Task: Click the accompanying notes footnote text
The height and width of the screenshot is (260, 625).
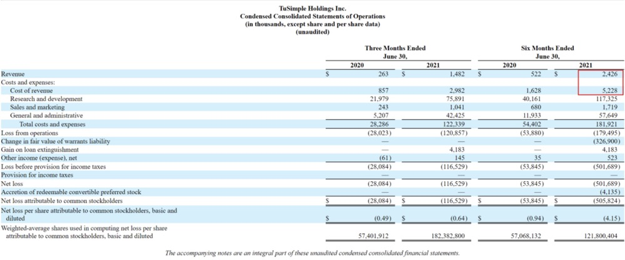Action: 312,253
